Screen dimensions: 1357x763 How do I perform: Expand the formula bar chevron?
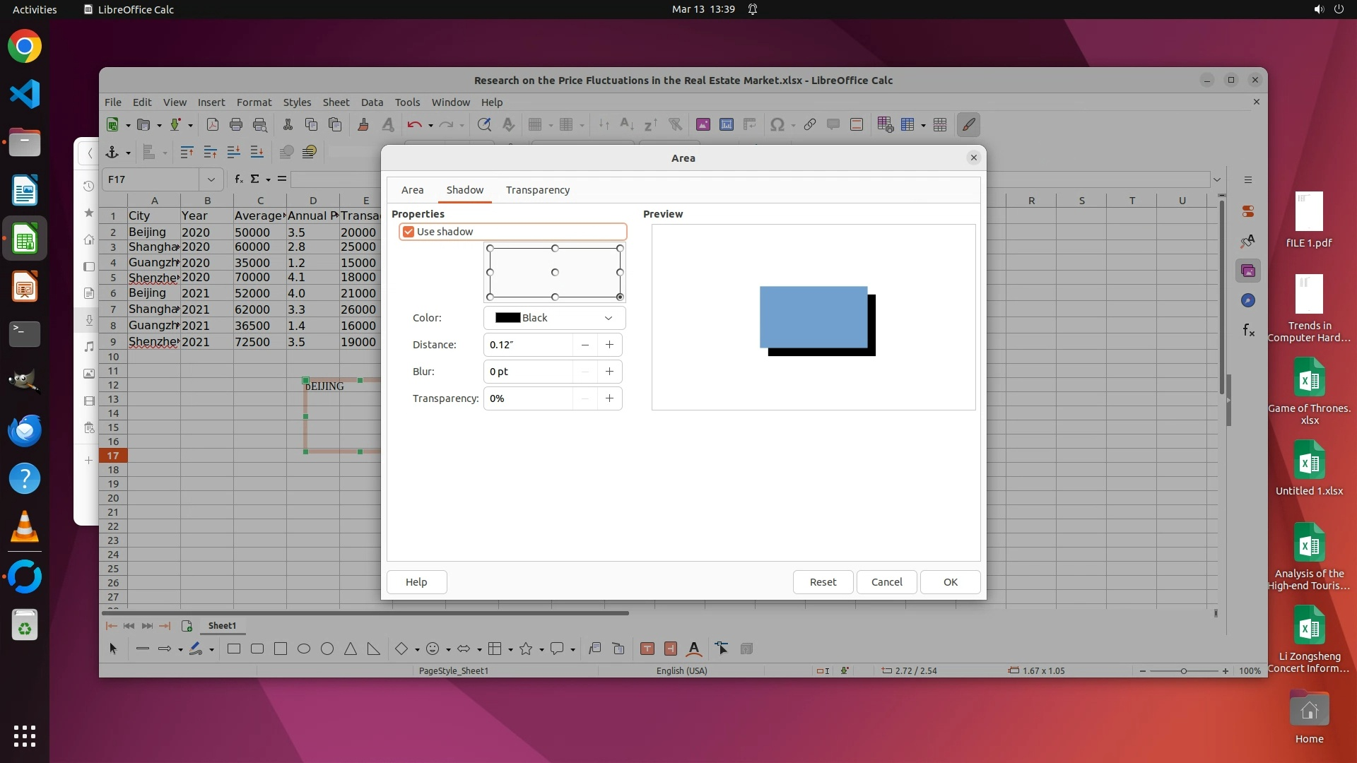point(1217,179)
